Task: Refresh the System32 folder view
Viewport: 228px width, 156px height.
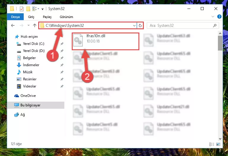Action: [x=140, y=26]
